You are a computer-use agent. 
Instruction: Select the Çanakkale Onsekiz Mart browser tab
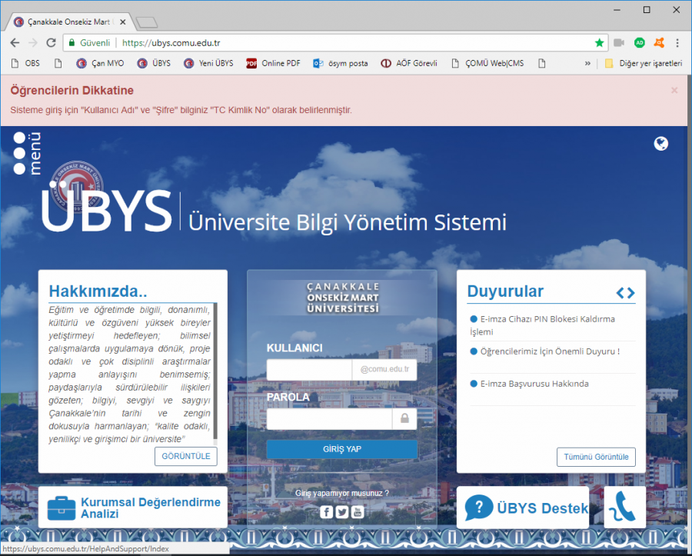71,22
